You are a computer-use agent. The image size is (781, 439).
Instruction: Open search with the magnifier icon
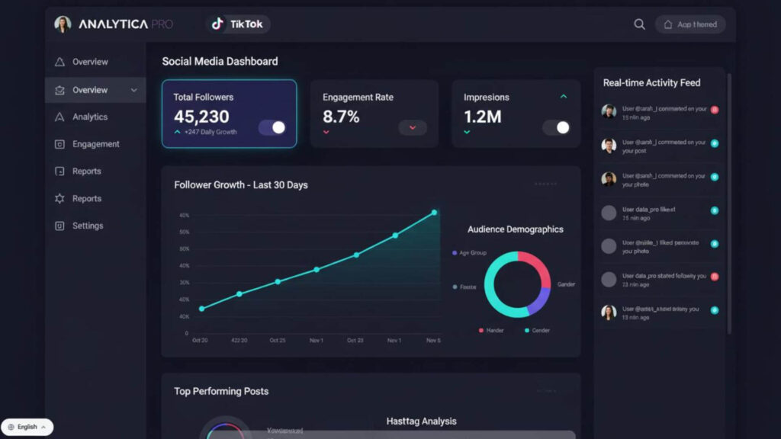click(639, 24)
